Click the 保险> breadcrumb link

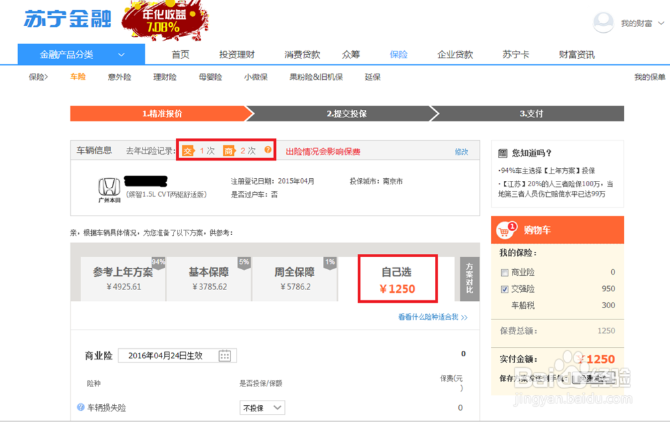point(38,77)
